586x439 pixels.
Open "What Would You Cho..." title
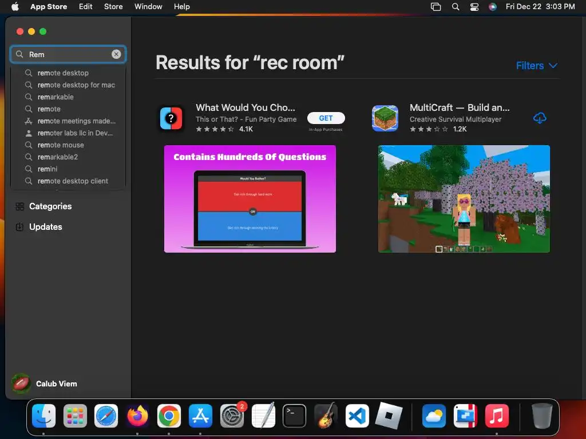tap(246, 107)
